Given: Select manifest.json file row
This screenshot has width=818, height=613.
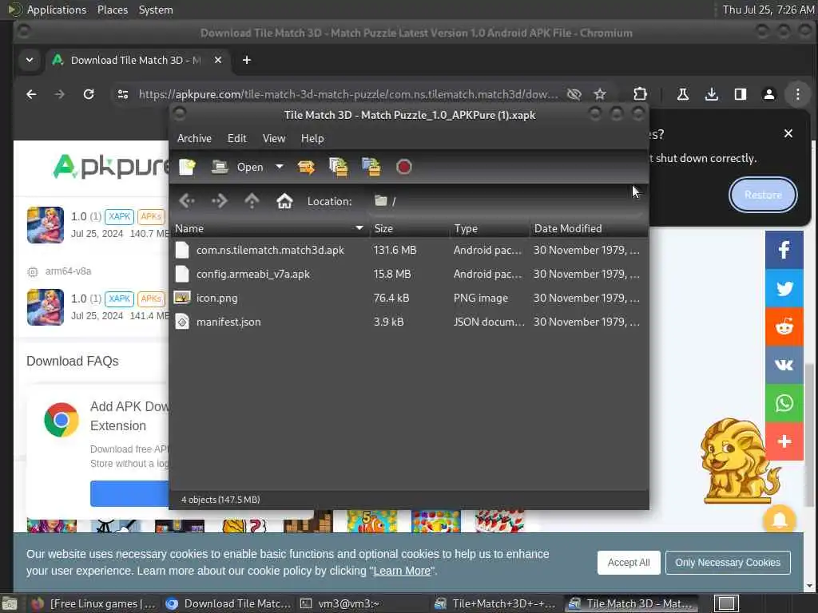Looking at the screenshot, I should tap(409, 322).
